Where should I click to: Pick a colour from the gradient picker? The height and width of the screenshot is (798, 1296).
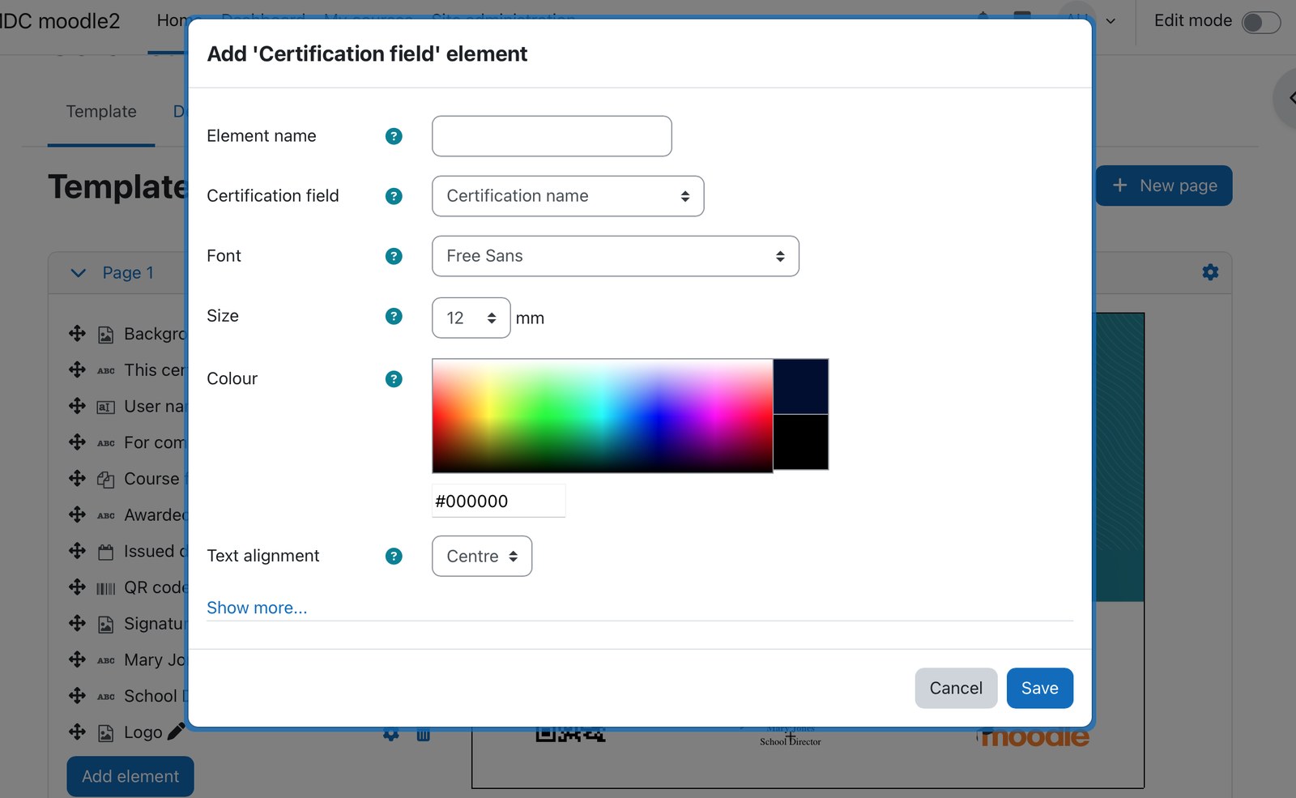(603, 416)
